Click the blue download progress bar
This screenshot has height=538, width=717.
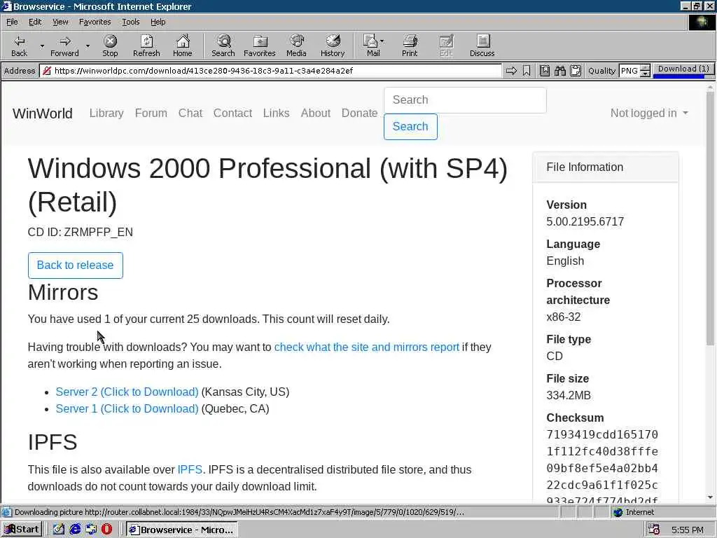(678, 76)
